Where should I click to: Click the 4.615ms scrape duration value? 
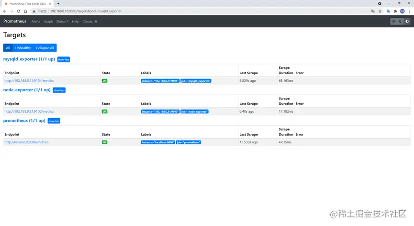tap(285, 142)
